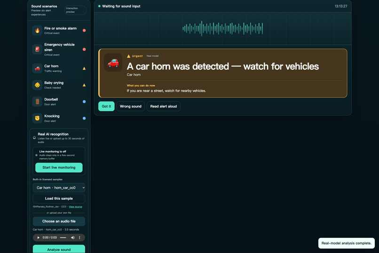The height and width of the screenshot is (253, 379).
Task: Click the red dot beside Fire or smoke alarm
Action: pos(84,31)
